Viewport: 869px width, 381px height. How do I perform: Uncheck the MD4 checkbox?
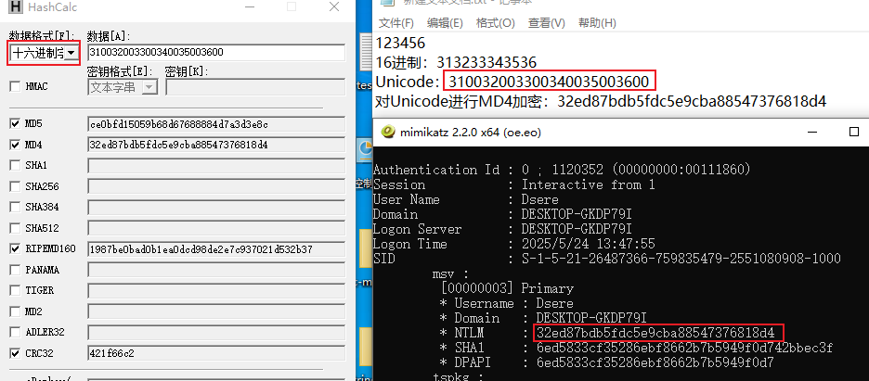tap(15, 145)
